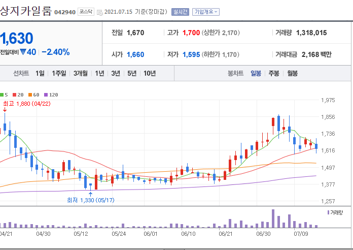This screenshot has height=250, width=353.
Task: Show the 5년 line chart
Action: coord(132,73)
